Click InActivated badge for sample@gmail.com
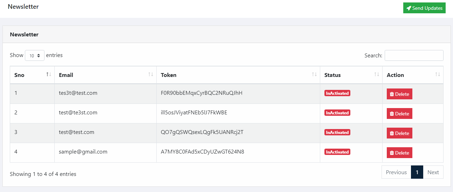The height and width of the screenshot is (192, 453). (x=337, y=152)
